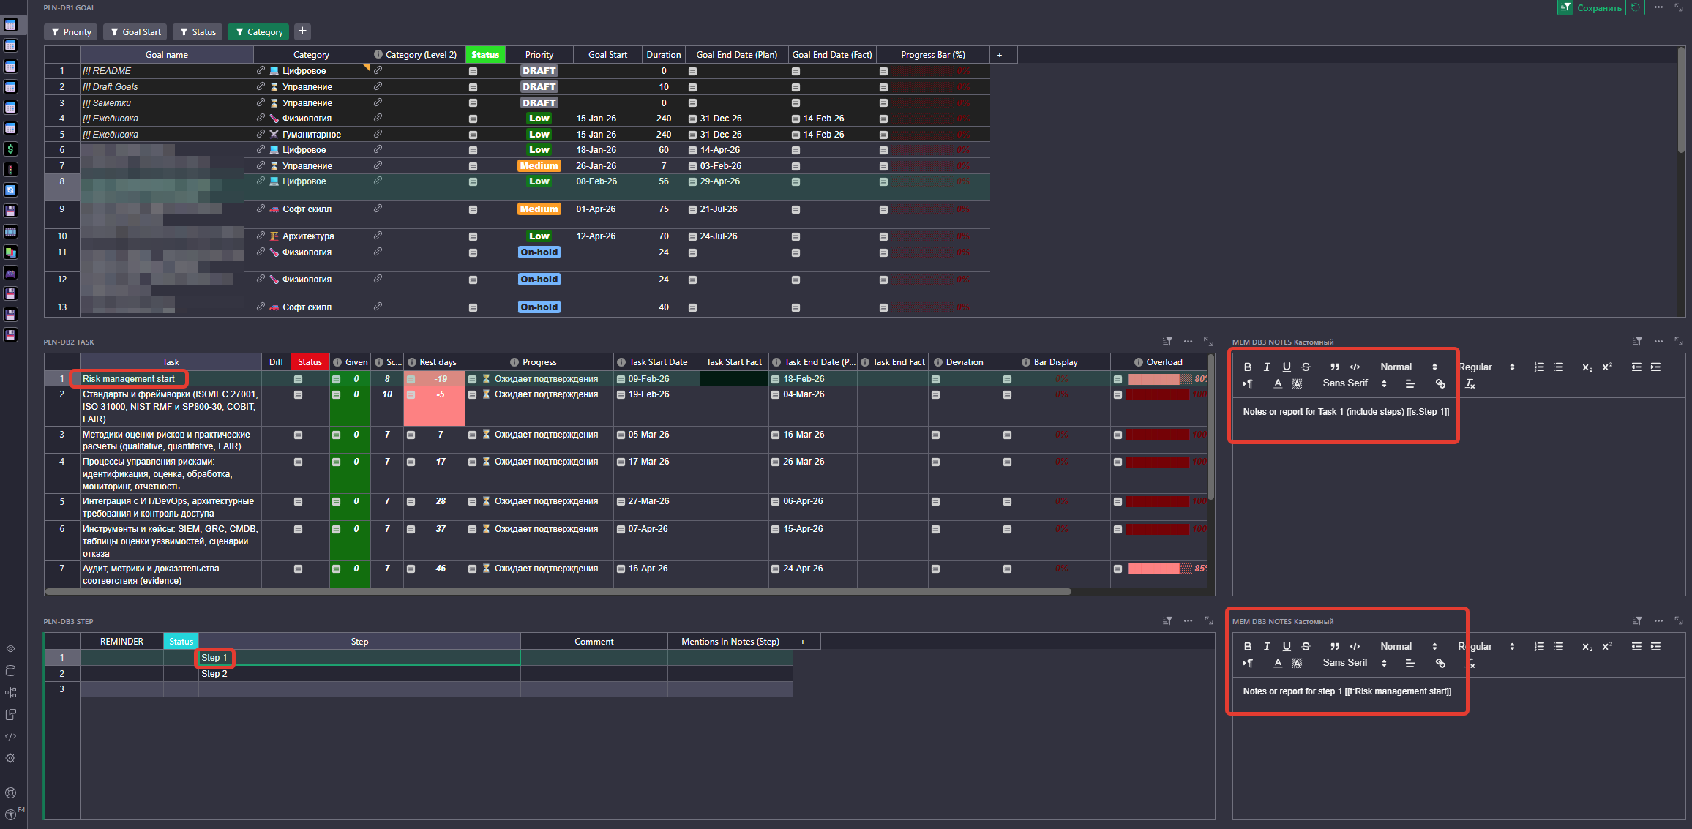Toggle the active Category filter
Image resolution: width=1692 pixels, height=829 pixels.
258,32
